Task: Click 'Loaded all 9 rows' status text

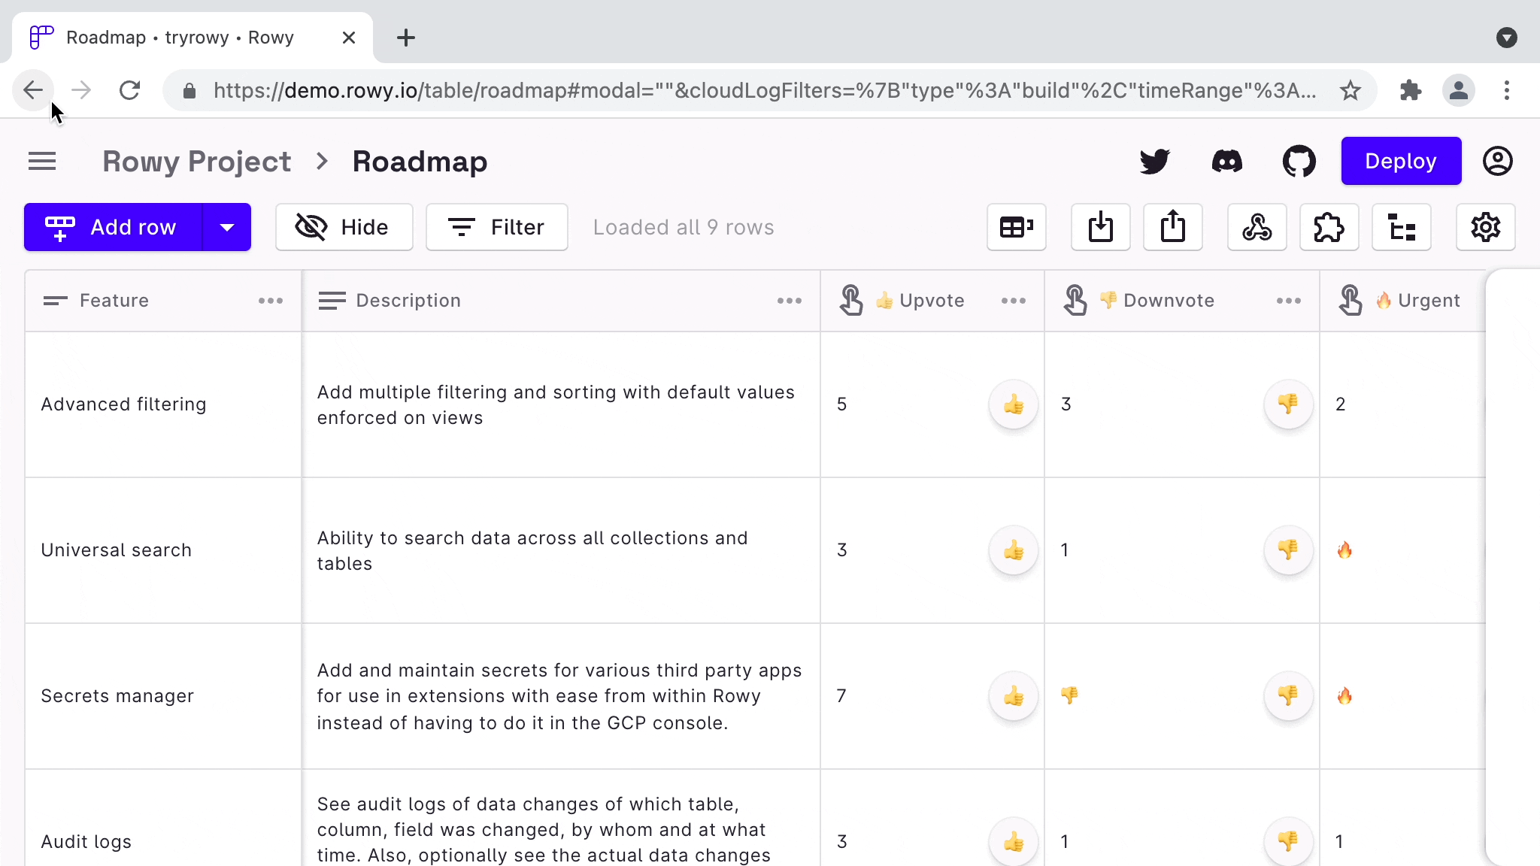Action: [x=684, y=227]
